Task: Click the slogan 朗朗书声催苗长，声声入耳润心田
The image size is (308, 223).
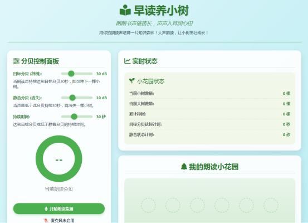Action: [x=154, y=23]
